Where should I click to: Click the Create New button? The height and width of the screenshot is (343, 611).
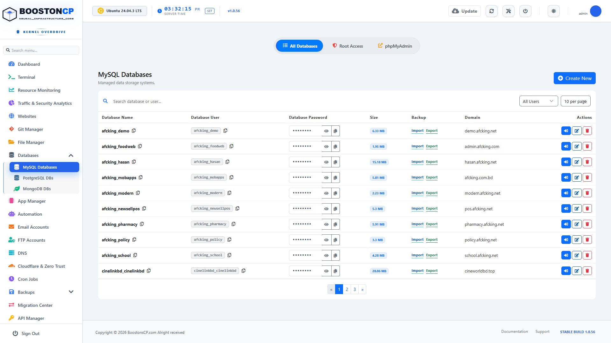(574, 78)
